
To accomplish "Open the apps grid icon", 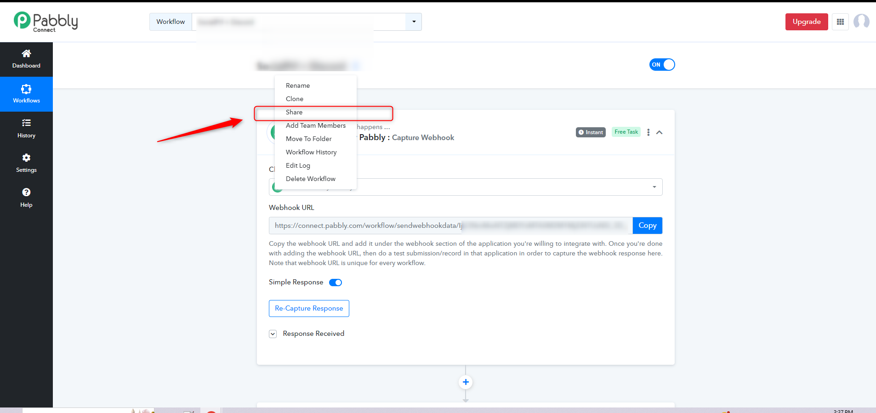I will (840, 22).
